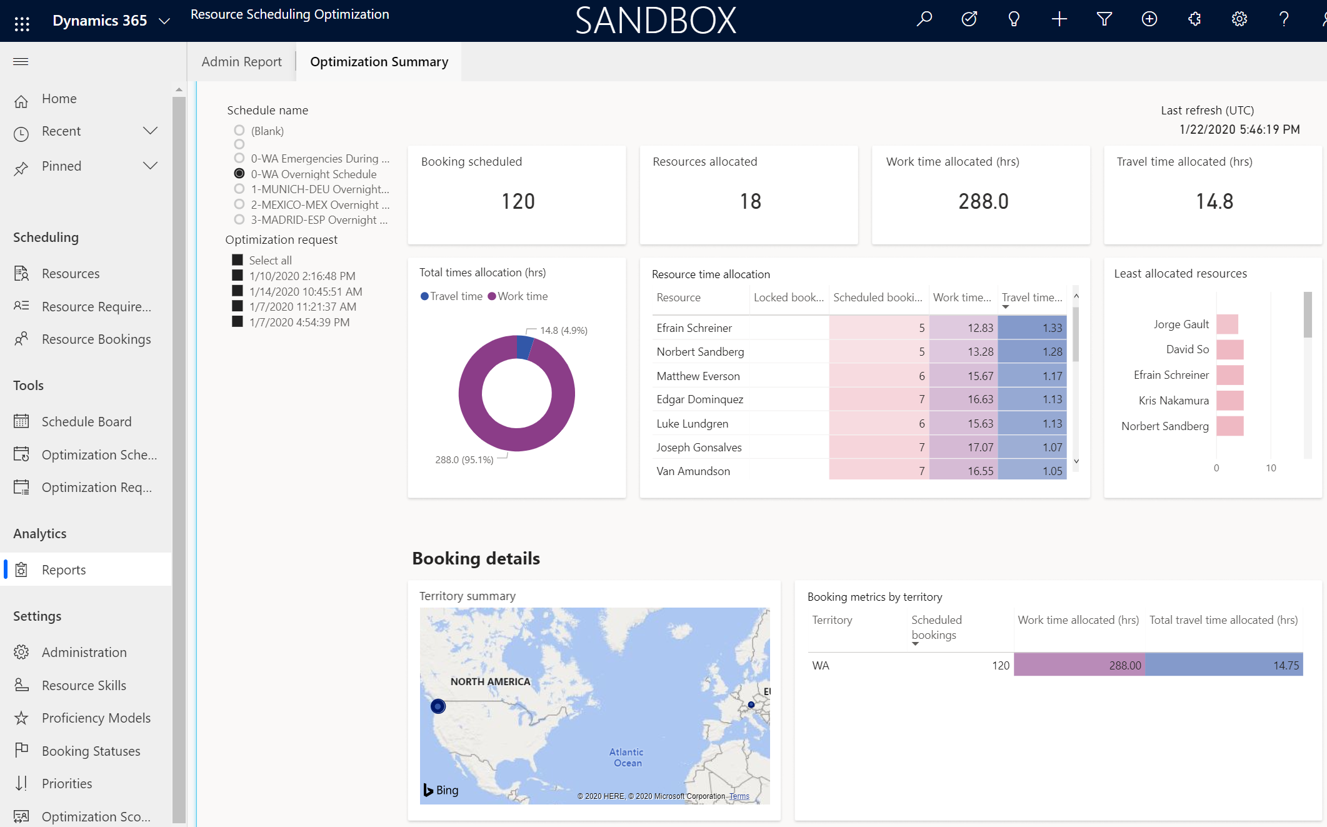Select the Optimization Summary tab
Screen dimensions: 1327x827
(379, 60)
